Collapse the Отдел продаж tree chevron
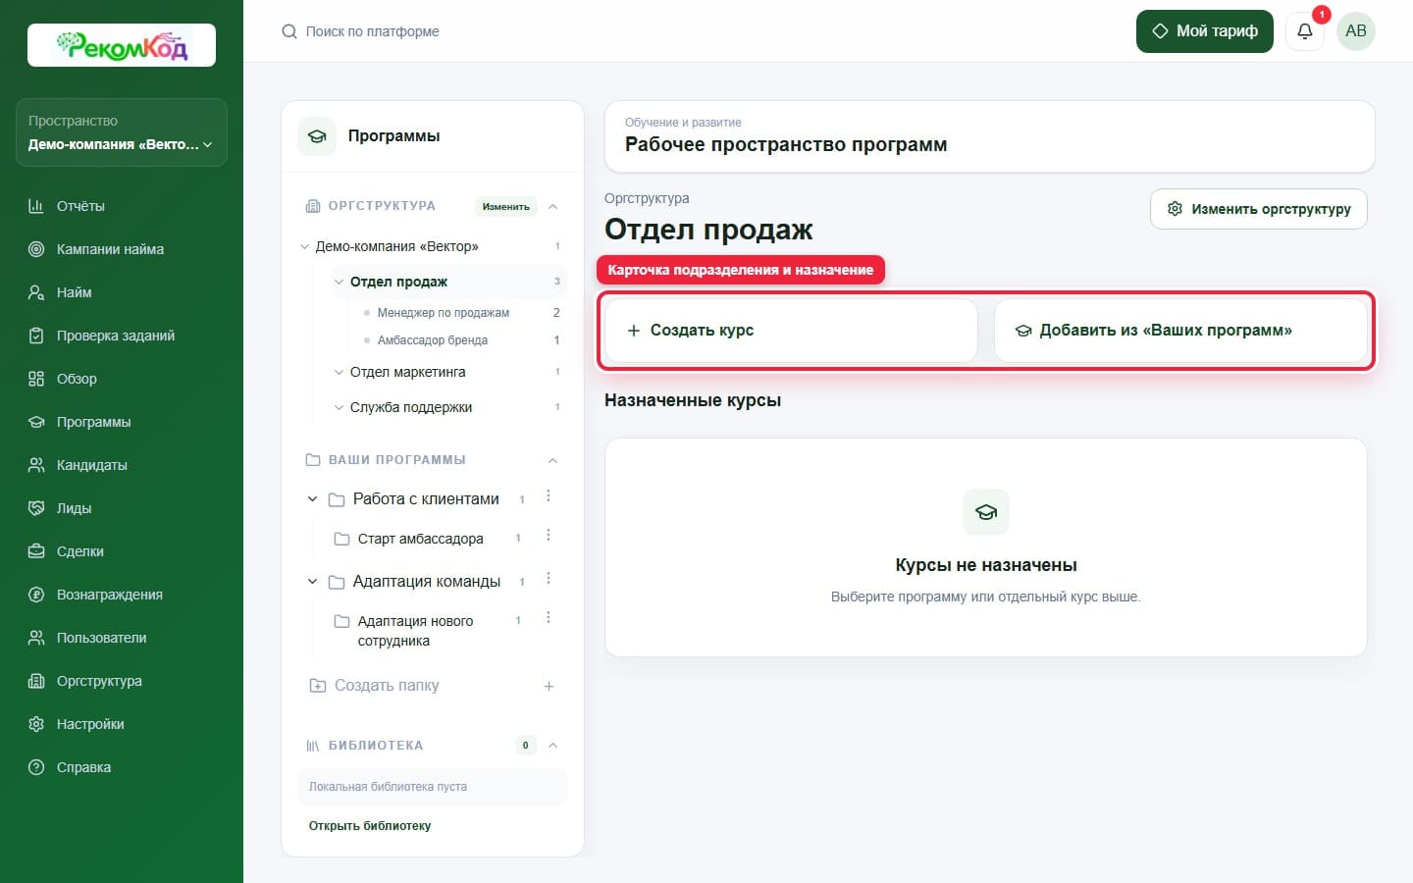Image resolution: width=1413 pixels, height=883 pixels. (x=340, y=282)
